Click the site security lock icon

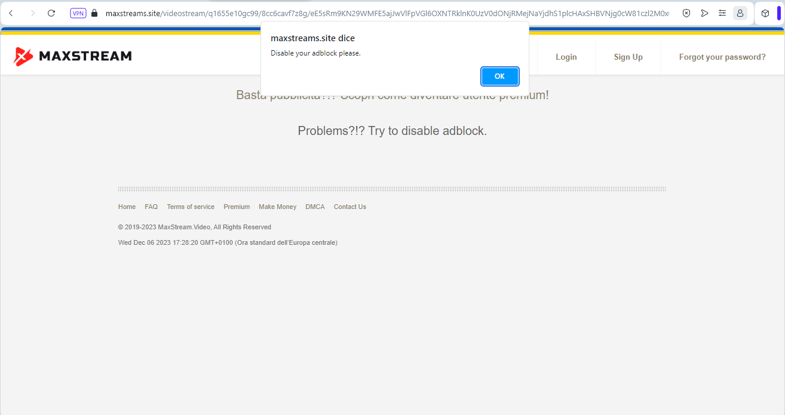(95, 13)
